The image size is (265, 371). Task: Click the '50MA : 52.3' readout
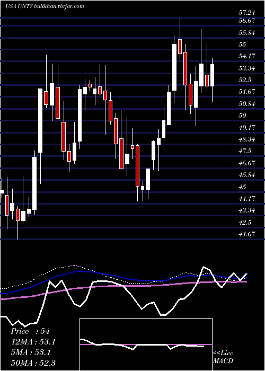33,363
